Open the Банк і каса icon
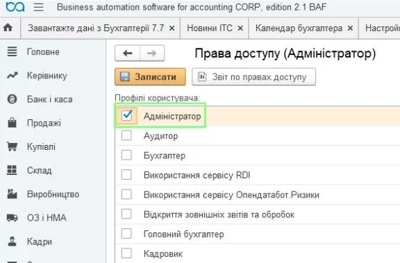This screenshot has width=400, height=263. pyautogui.click(x=12, y=99)
